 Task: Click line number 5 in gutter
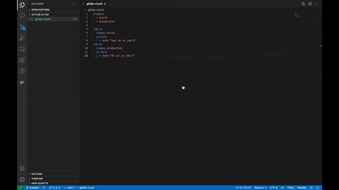[87, 29]
